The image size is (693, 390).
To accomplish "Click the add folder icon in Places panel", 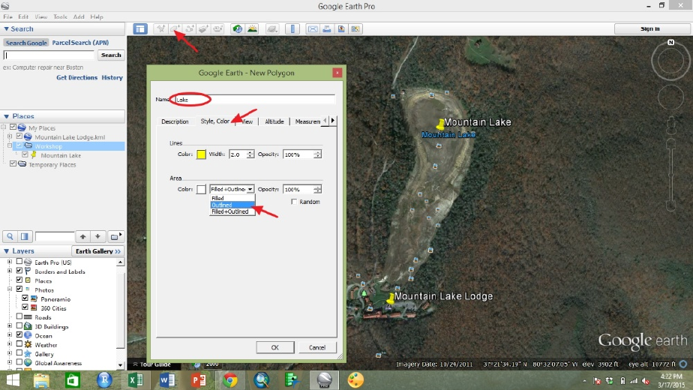I will click(x=115, y=236).
